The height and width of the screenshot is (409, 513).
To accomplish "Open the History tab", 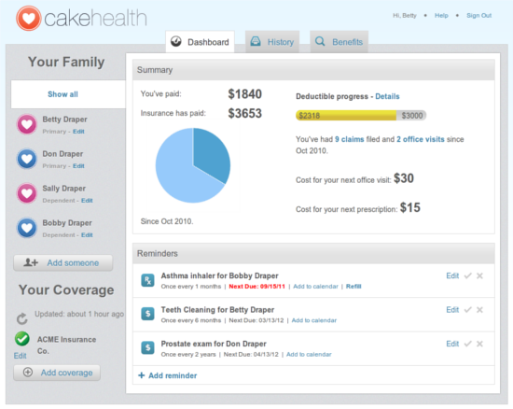I will (x=272, y=42).
